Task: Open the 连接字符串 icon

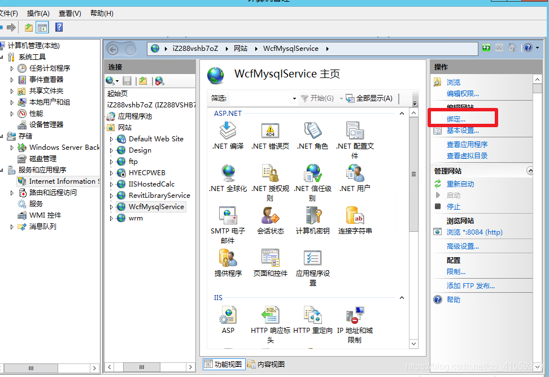Action: click(355, 215)
